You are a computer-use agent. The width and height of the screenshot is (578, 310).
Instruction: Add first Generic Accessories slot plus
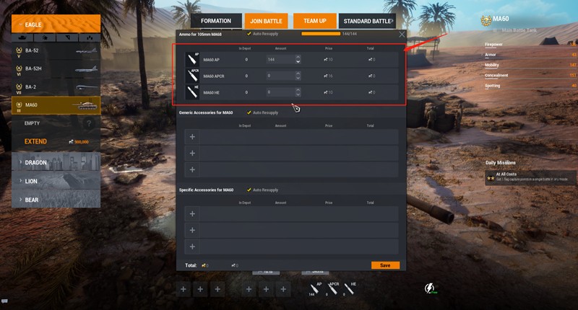coord(192,137)
